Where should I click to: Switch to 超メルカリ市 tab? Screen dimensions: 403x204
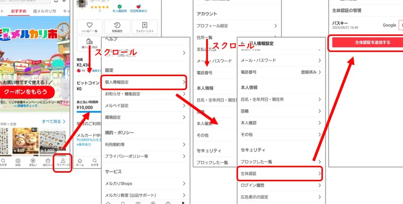click(44, 11)
